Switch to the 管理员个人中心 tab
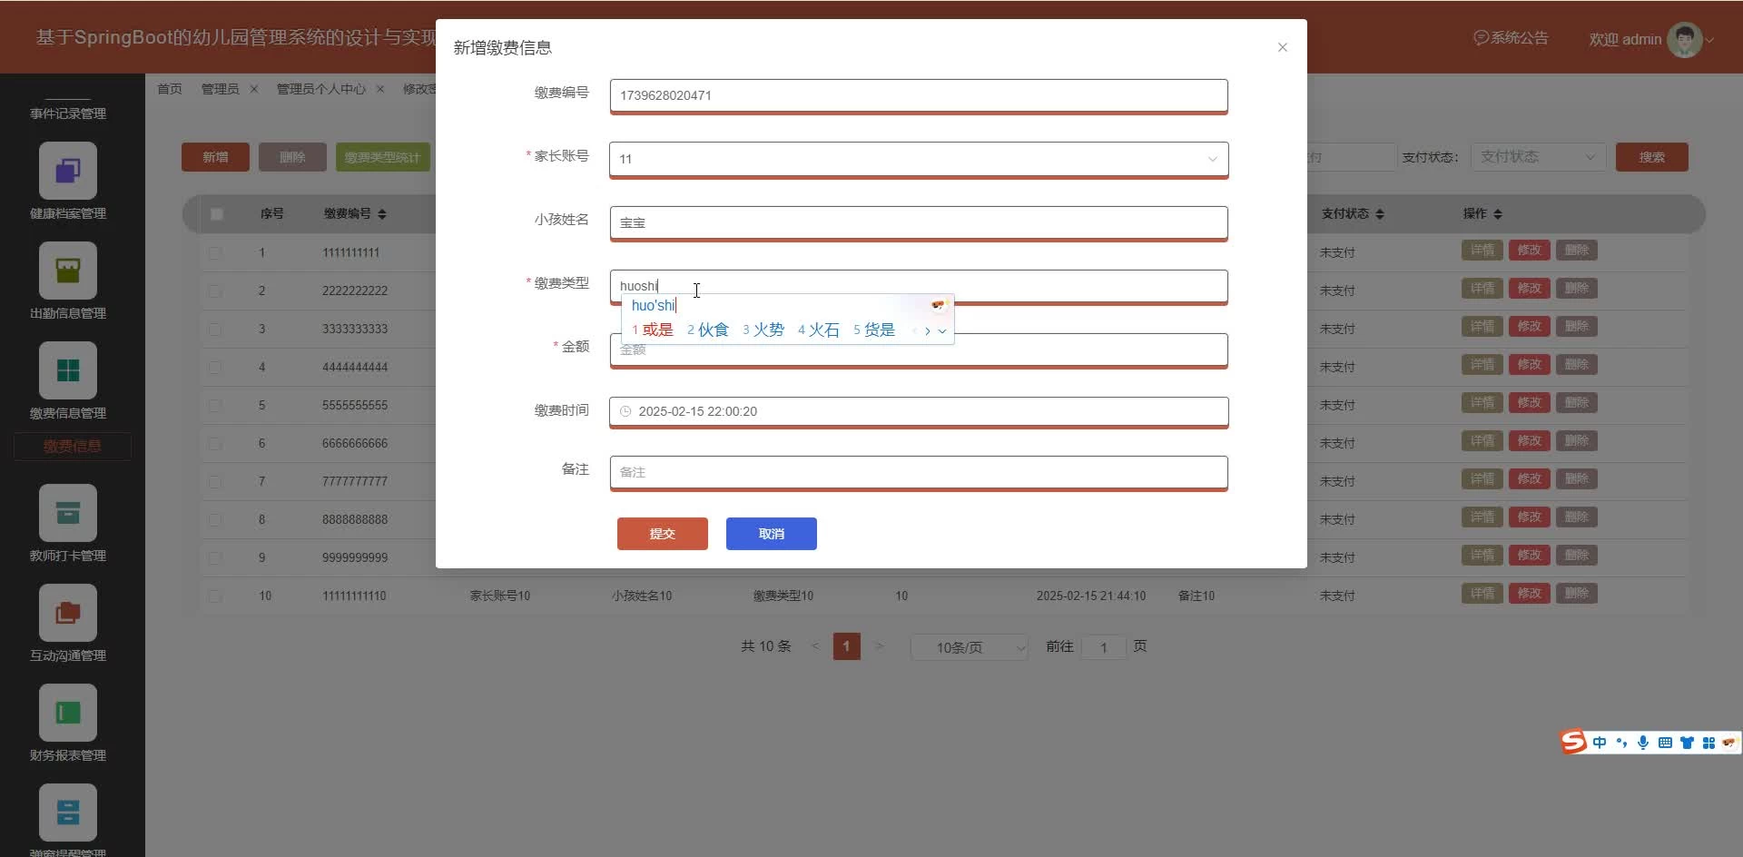 click(321, 89)
